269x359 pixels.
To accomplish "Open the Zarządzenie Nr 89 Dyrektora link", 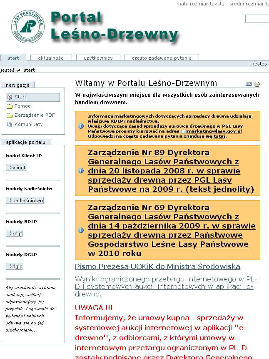I will point(171,171).
